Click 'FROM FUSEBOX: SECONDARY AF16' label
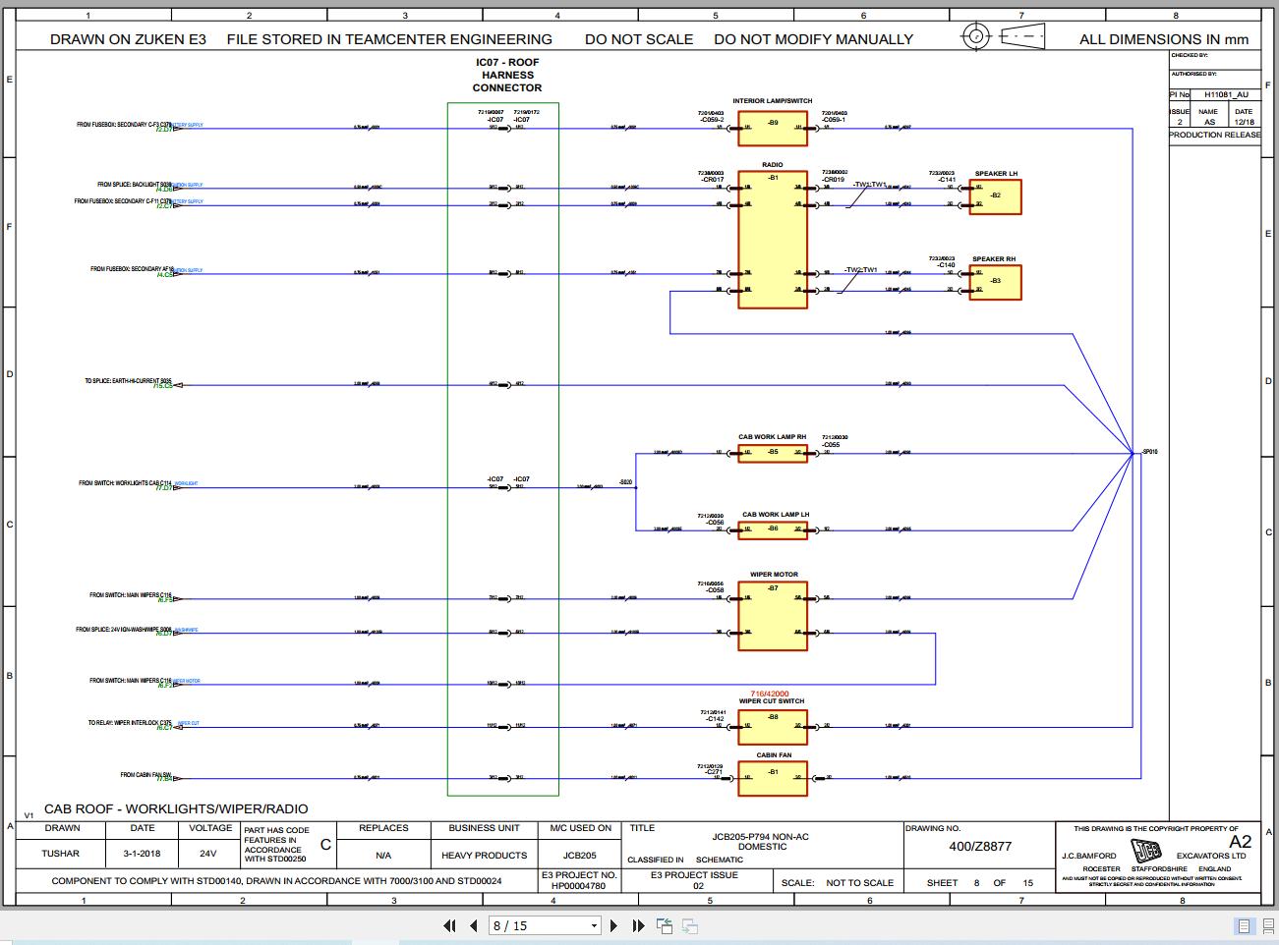The height and width of the screenshot is (945, 1279). (x=132, y=269)
